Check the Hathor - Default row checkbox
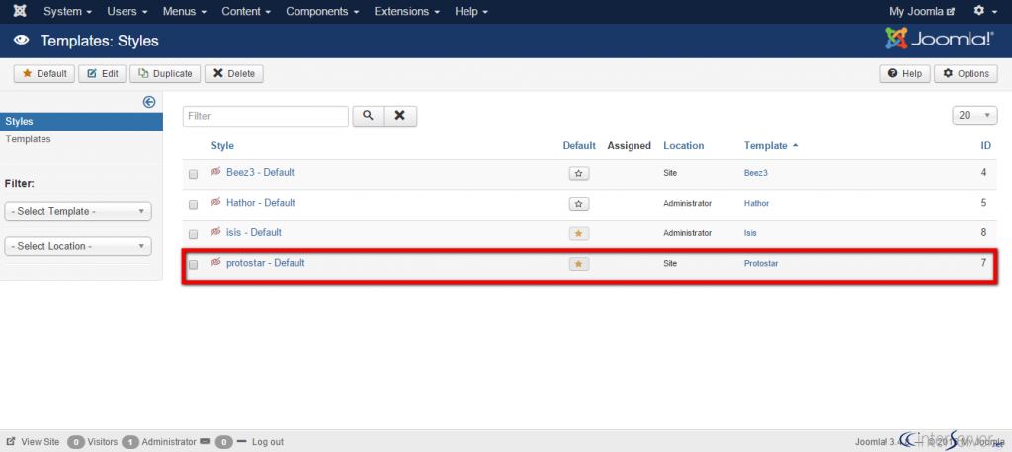Screen dimensions: 1012x452 click(193, 204)
